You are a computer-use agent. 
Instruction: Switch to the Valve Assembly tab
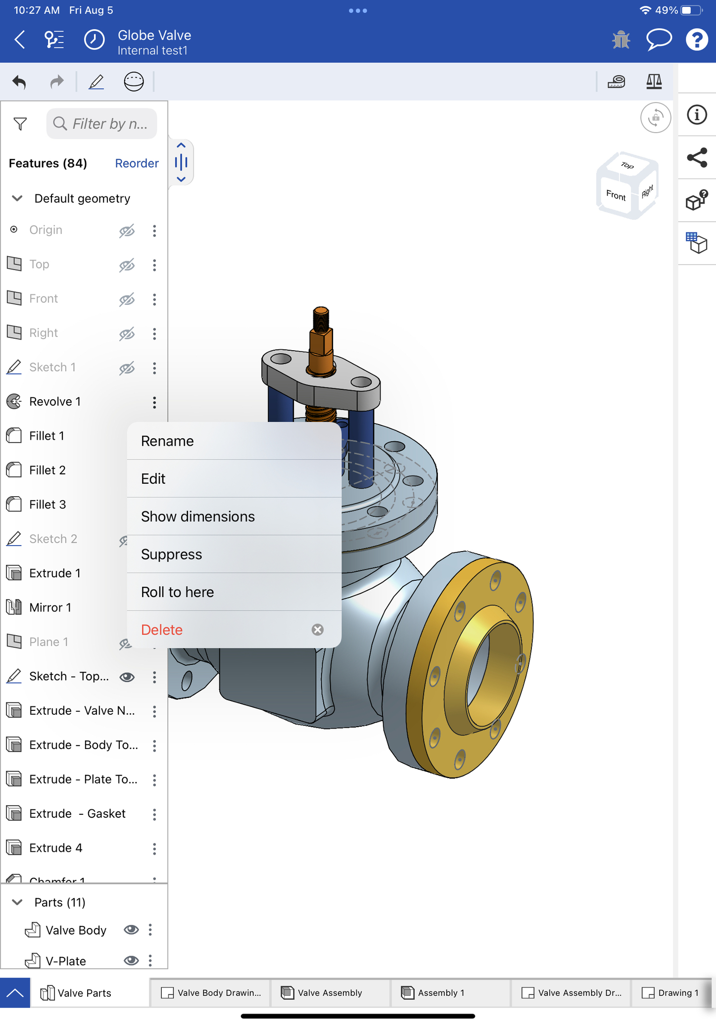coord(330,992)
